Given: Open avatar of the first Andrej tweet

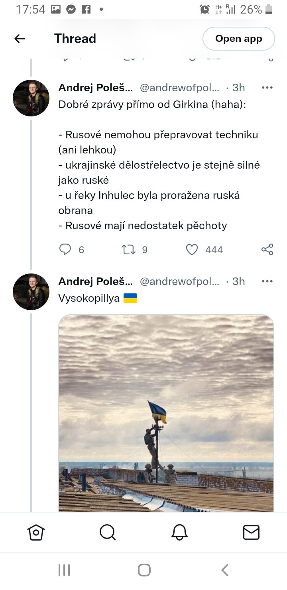Looking at the screenshot, I should coord(31,98).
